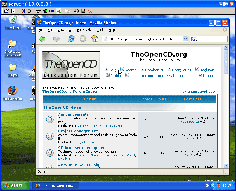Open the Bookmarks menu
This screenshot has height=191, width=236.
pyautogui.click(x=85, y=30)
